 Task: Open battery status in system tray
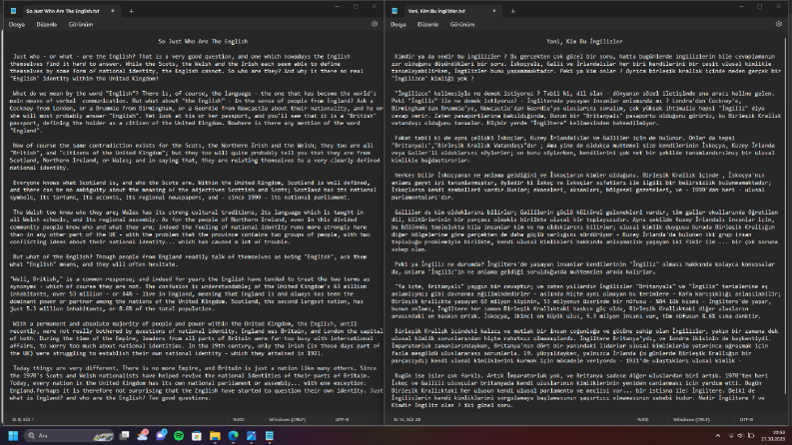click(x=751, y=435)
